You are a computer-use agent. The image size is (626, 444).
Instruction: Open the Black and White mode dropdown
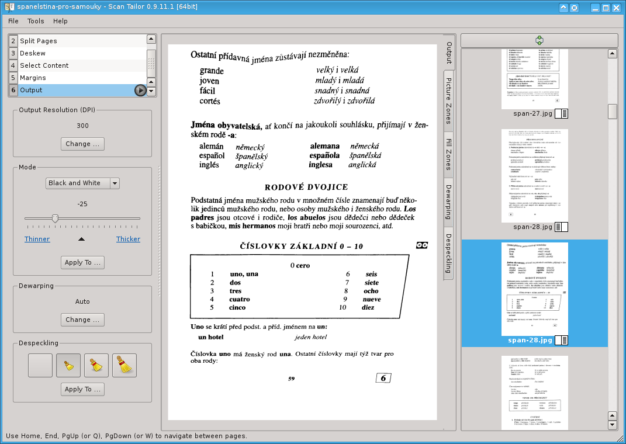[x=82, y=183]
